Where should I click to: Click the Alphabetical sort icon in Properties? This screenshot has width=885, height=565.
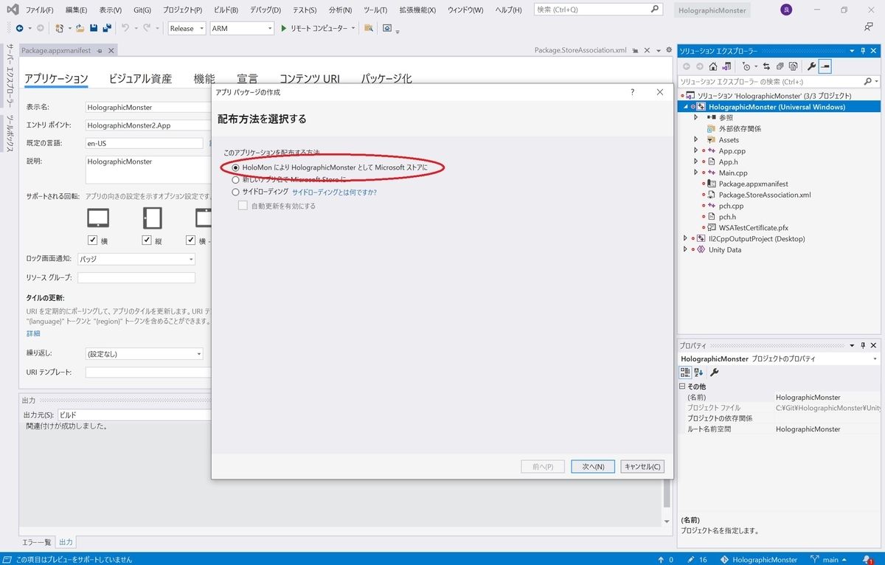699,372
